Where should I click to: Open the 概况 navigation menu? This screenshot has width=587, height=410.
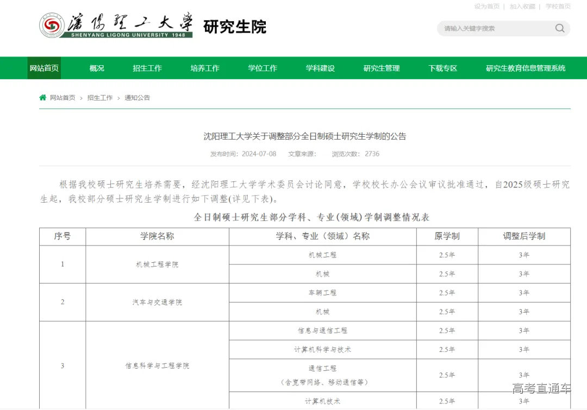96,68
